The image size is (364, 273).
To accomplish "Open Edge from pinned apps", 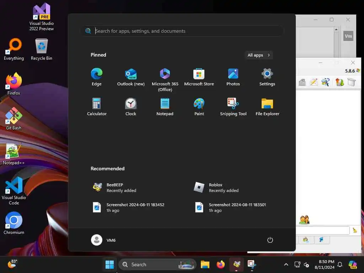I will (97, 77).
